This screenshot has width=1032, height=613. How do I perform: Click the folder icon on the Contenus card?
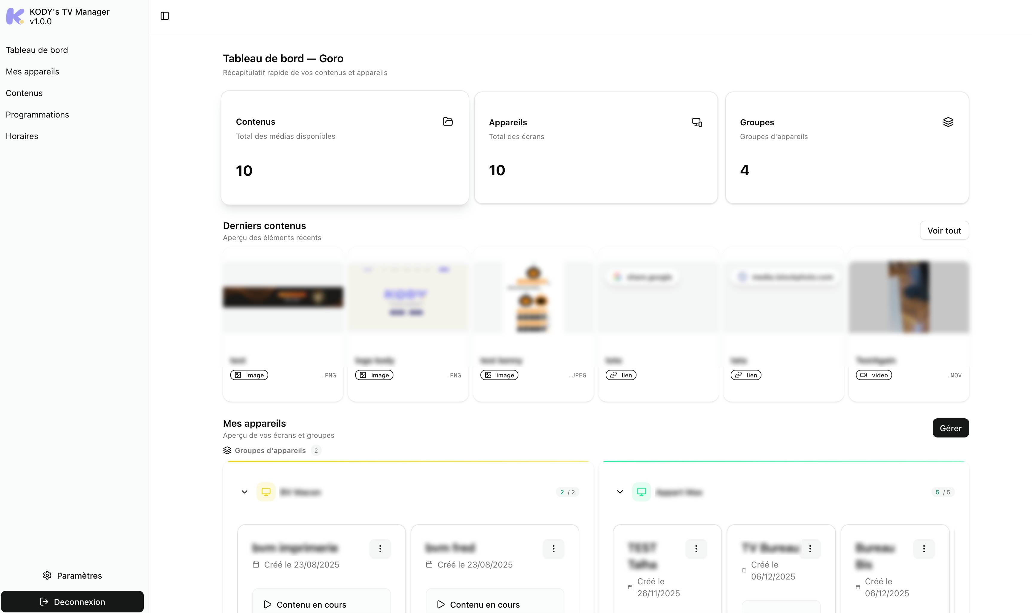[448, 121]
